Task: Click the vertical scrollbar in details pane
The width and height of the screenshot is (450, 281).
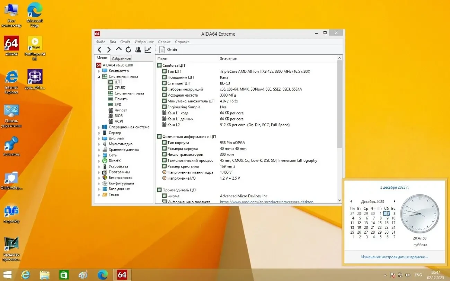Action: (339, 104)
